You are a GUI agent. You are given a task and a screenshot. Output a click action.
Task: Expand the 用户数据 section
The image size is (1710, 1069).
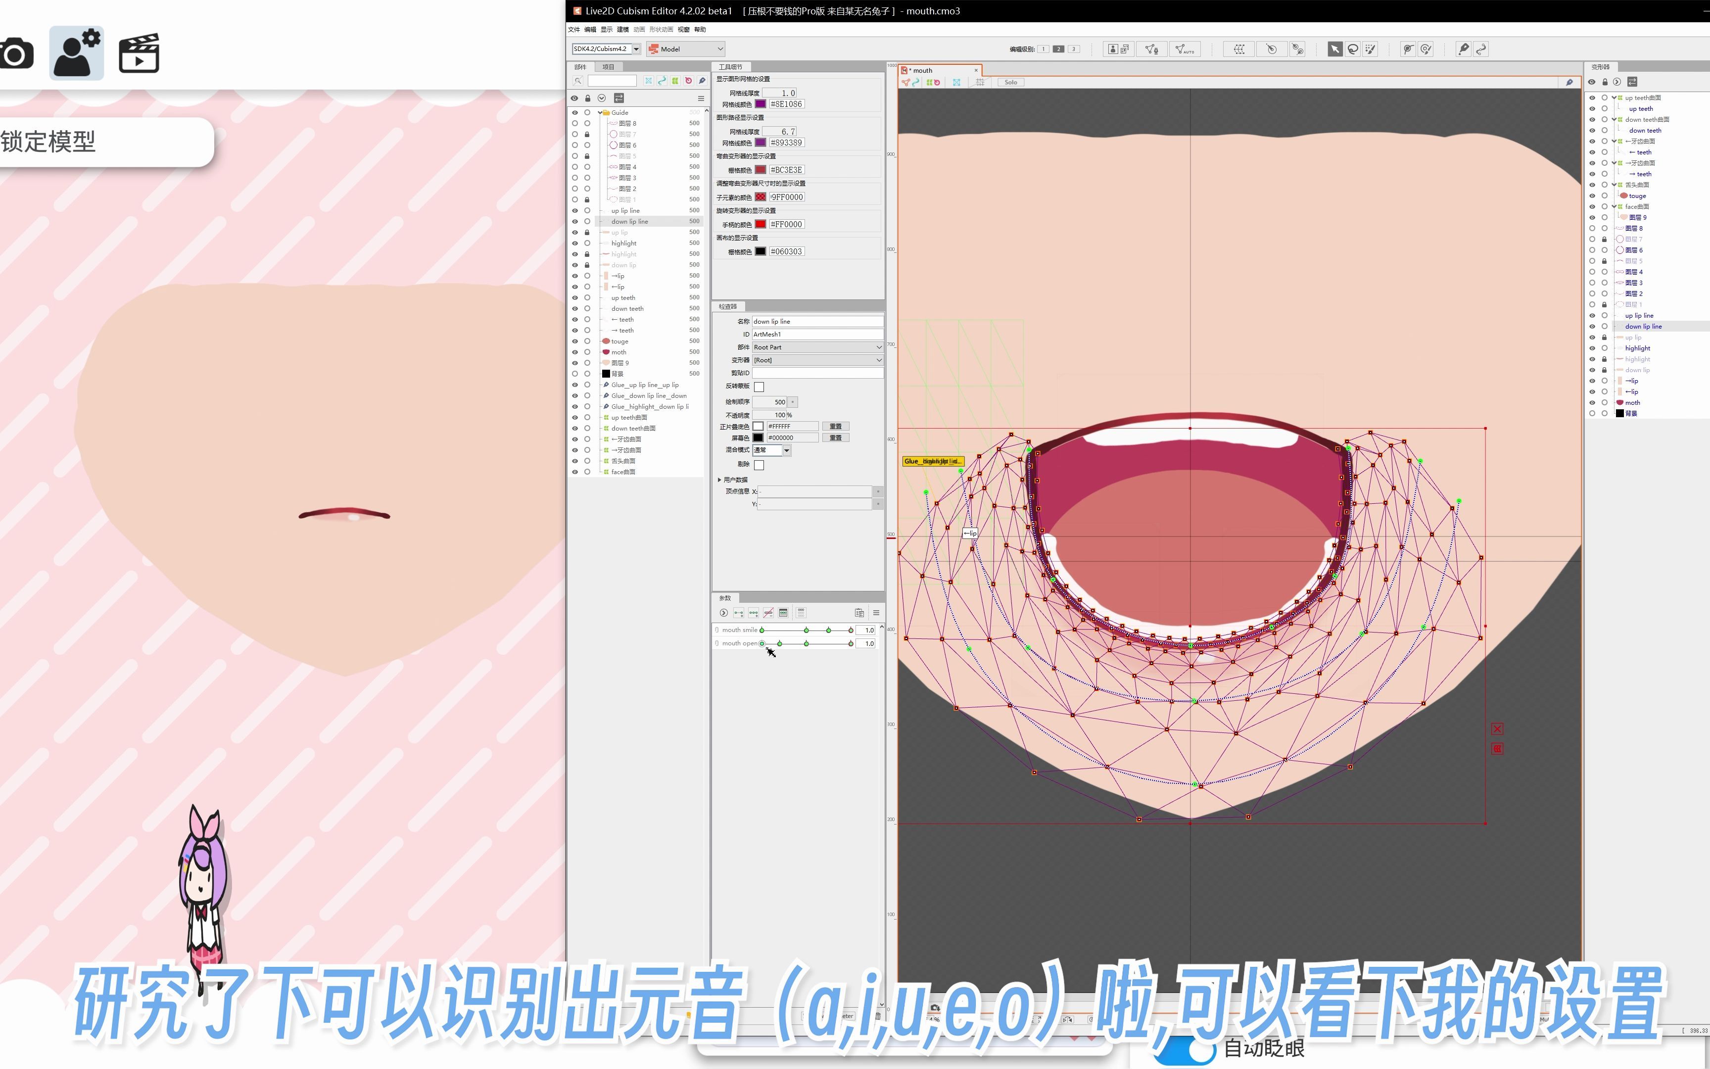click(x=719, y=480)
